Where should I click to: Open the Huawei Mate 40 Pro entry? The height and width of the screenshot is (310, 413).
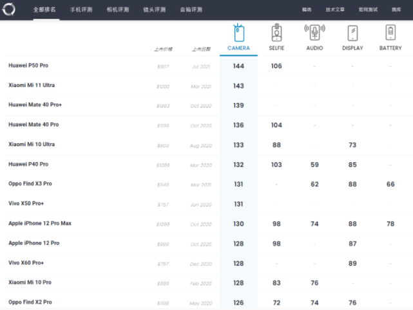click(34, 124)
